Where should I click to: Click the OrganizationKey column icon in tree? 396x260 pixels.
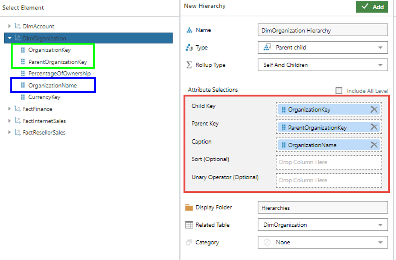[x=24, y=50]
